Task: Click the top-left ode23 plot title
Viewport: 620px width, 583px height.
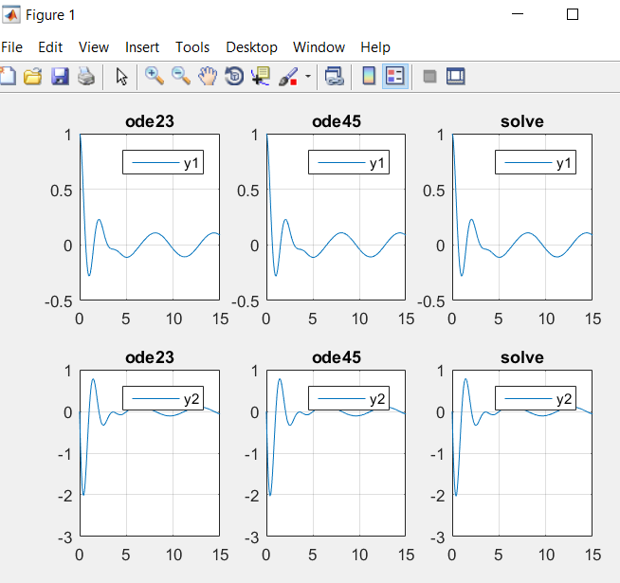Action: (150, 121)
